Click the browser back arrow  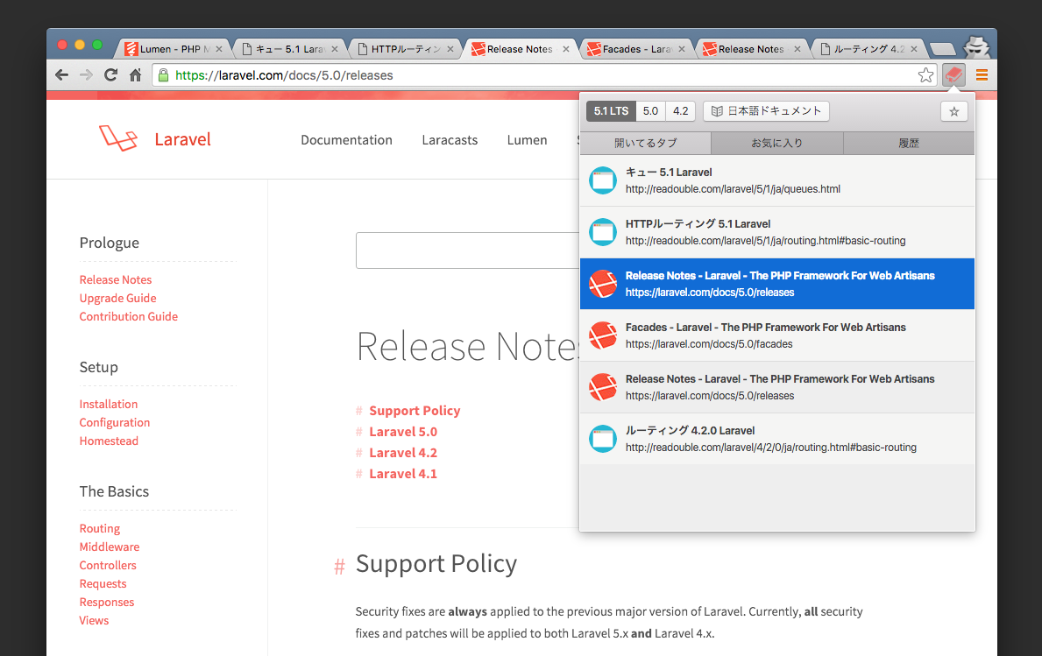(62, 75)
